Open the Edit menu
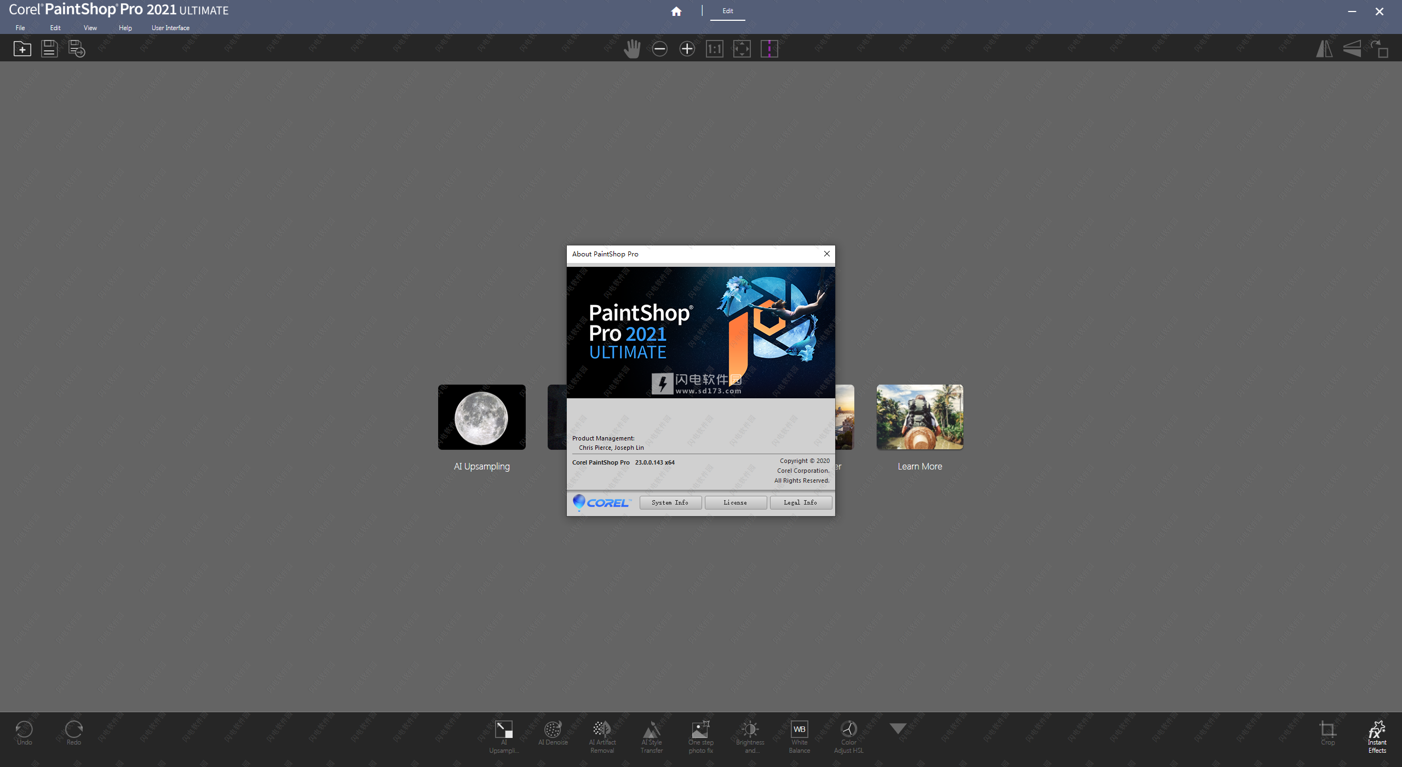The height and width of the screenshot is (767, 1402). (55, 28)
